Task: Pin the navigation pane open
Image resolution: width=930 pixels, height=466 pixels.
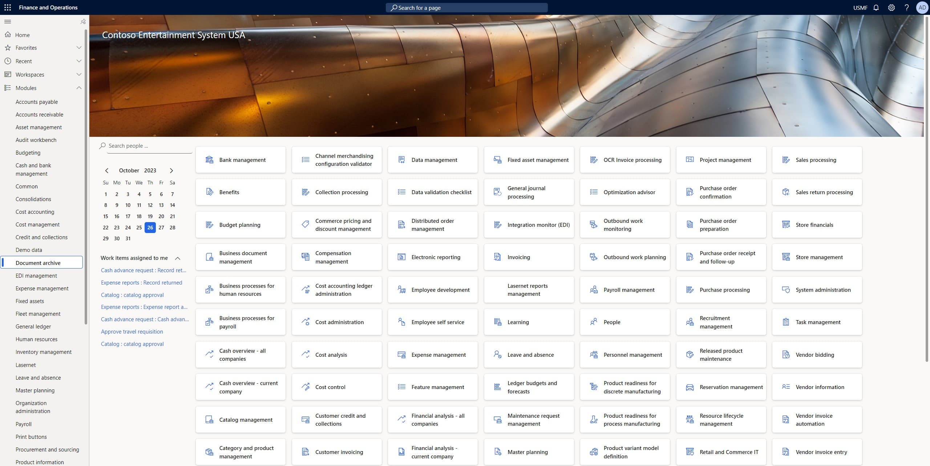Action: point(83,21)
